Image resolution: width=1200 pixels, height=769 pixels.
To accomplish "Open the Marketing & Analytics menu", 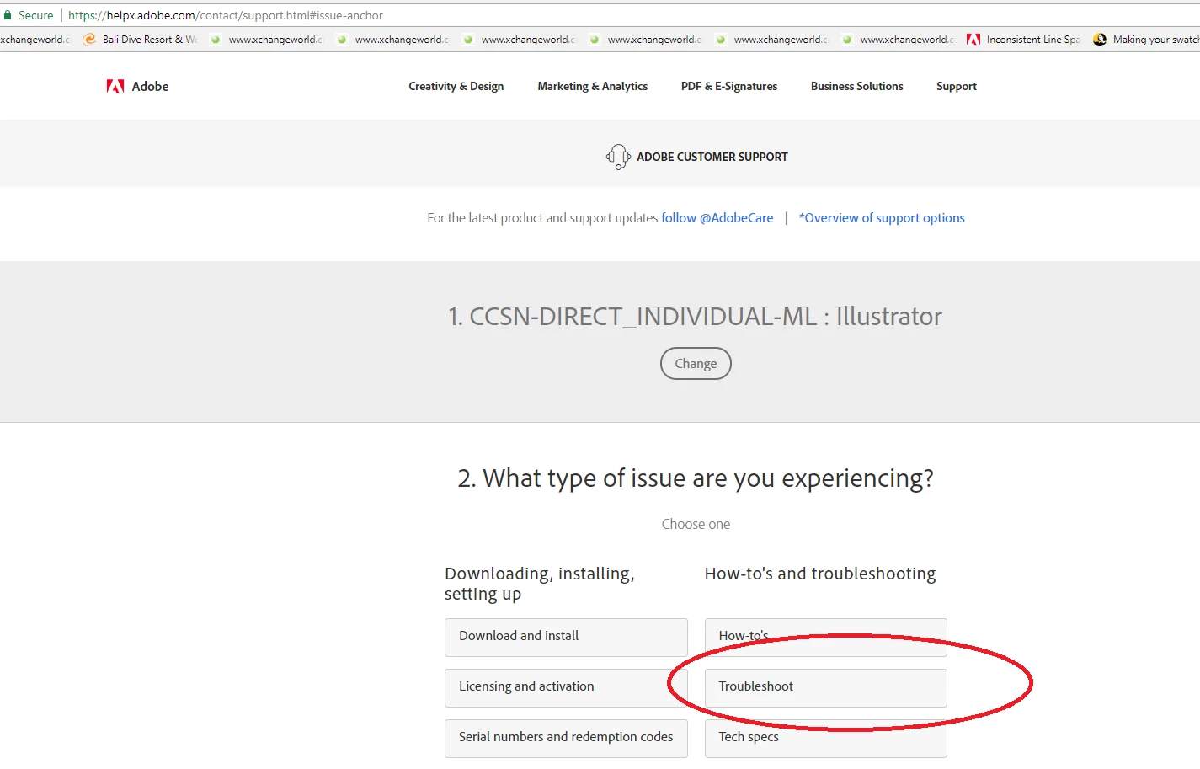I will click(x=593, y=86).
